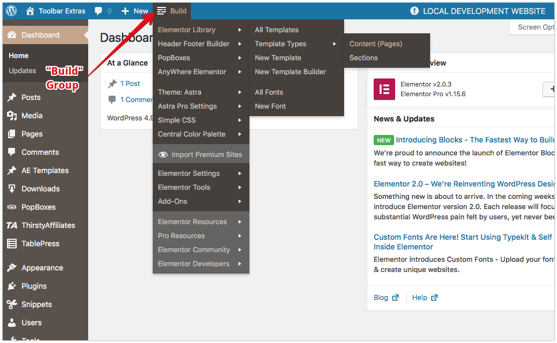Click the external link icon next to Help

tap(434, 297)
